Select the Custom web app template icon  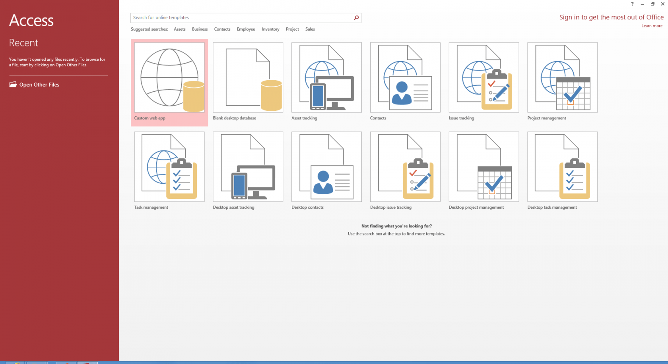tap(169, 77)
